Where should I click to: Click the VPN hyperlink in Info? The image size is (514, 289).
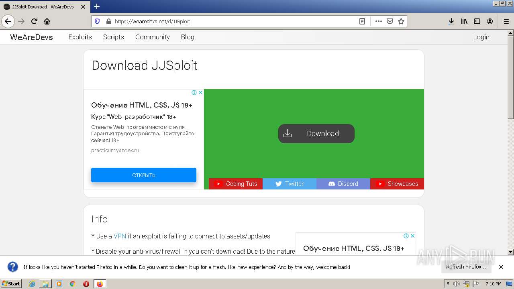click(120, 236)
